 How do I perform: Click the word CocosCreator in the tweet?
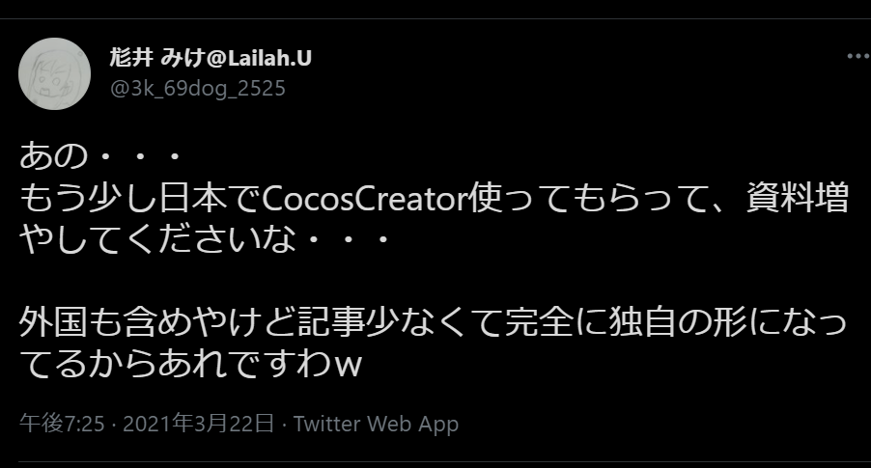[365, 199]
